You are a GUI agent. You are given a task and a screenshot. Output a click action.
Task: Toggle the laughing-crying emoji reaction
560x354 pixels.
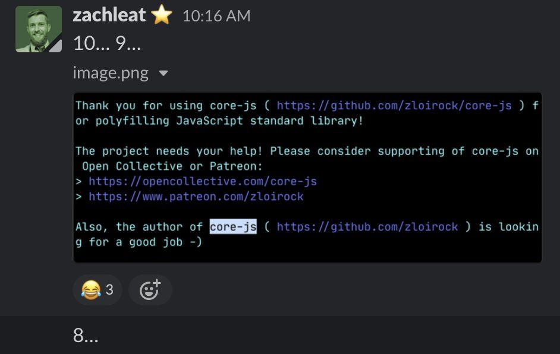(x=97, y=290)
